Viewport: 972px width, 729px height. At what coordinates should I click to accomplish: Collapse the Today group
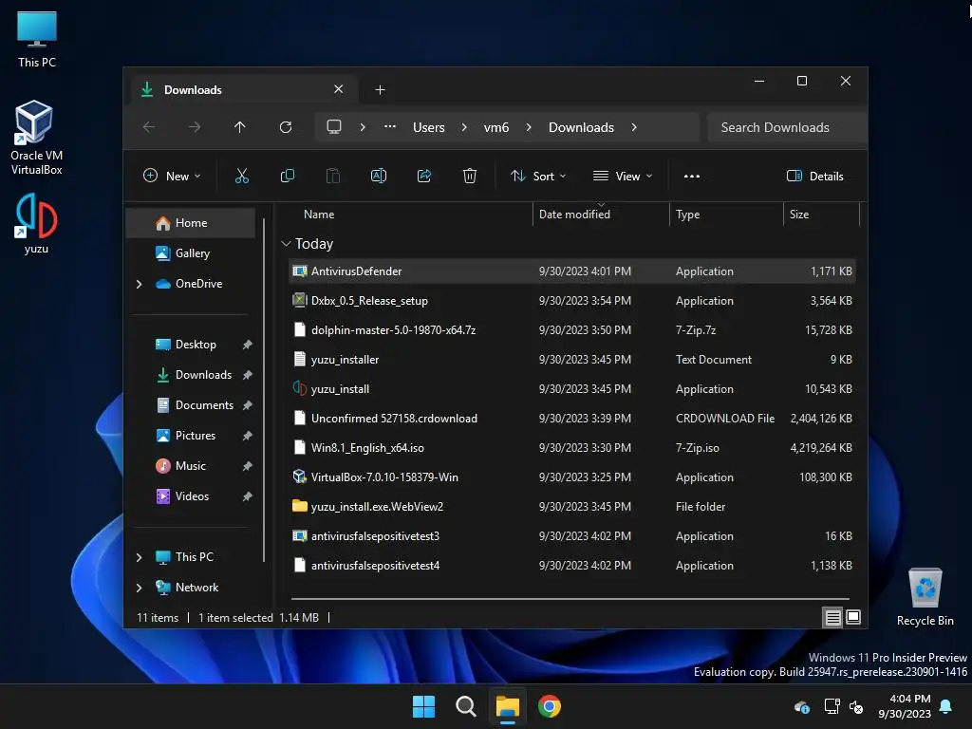coord(286,244)
